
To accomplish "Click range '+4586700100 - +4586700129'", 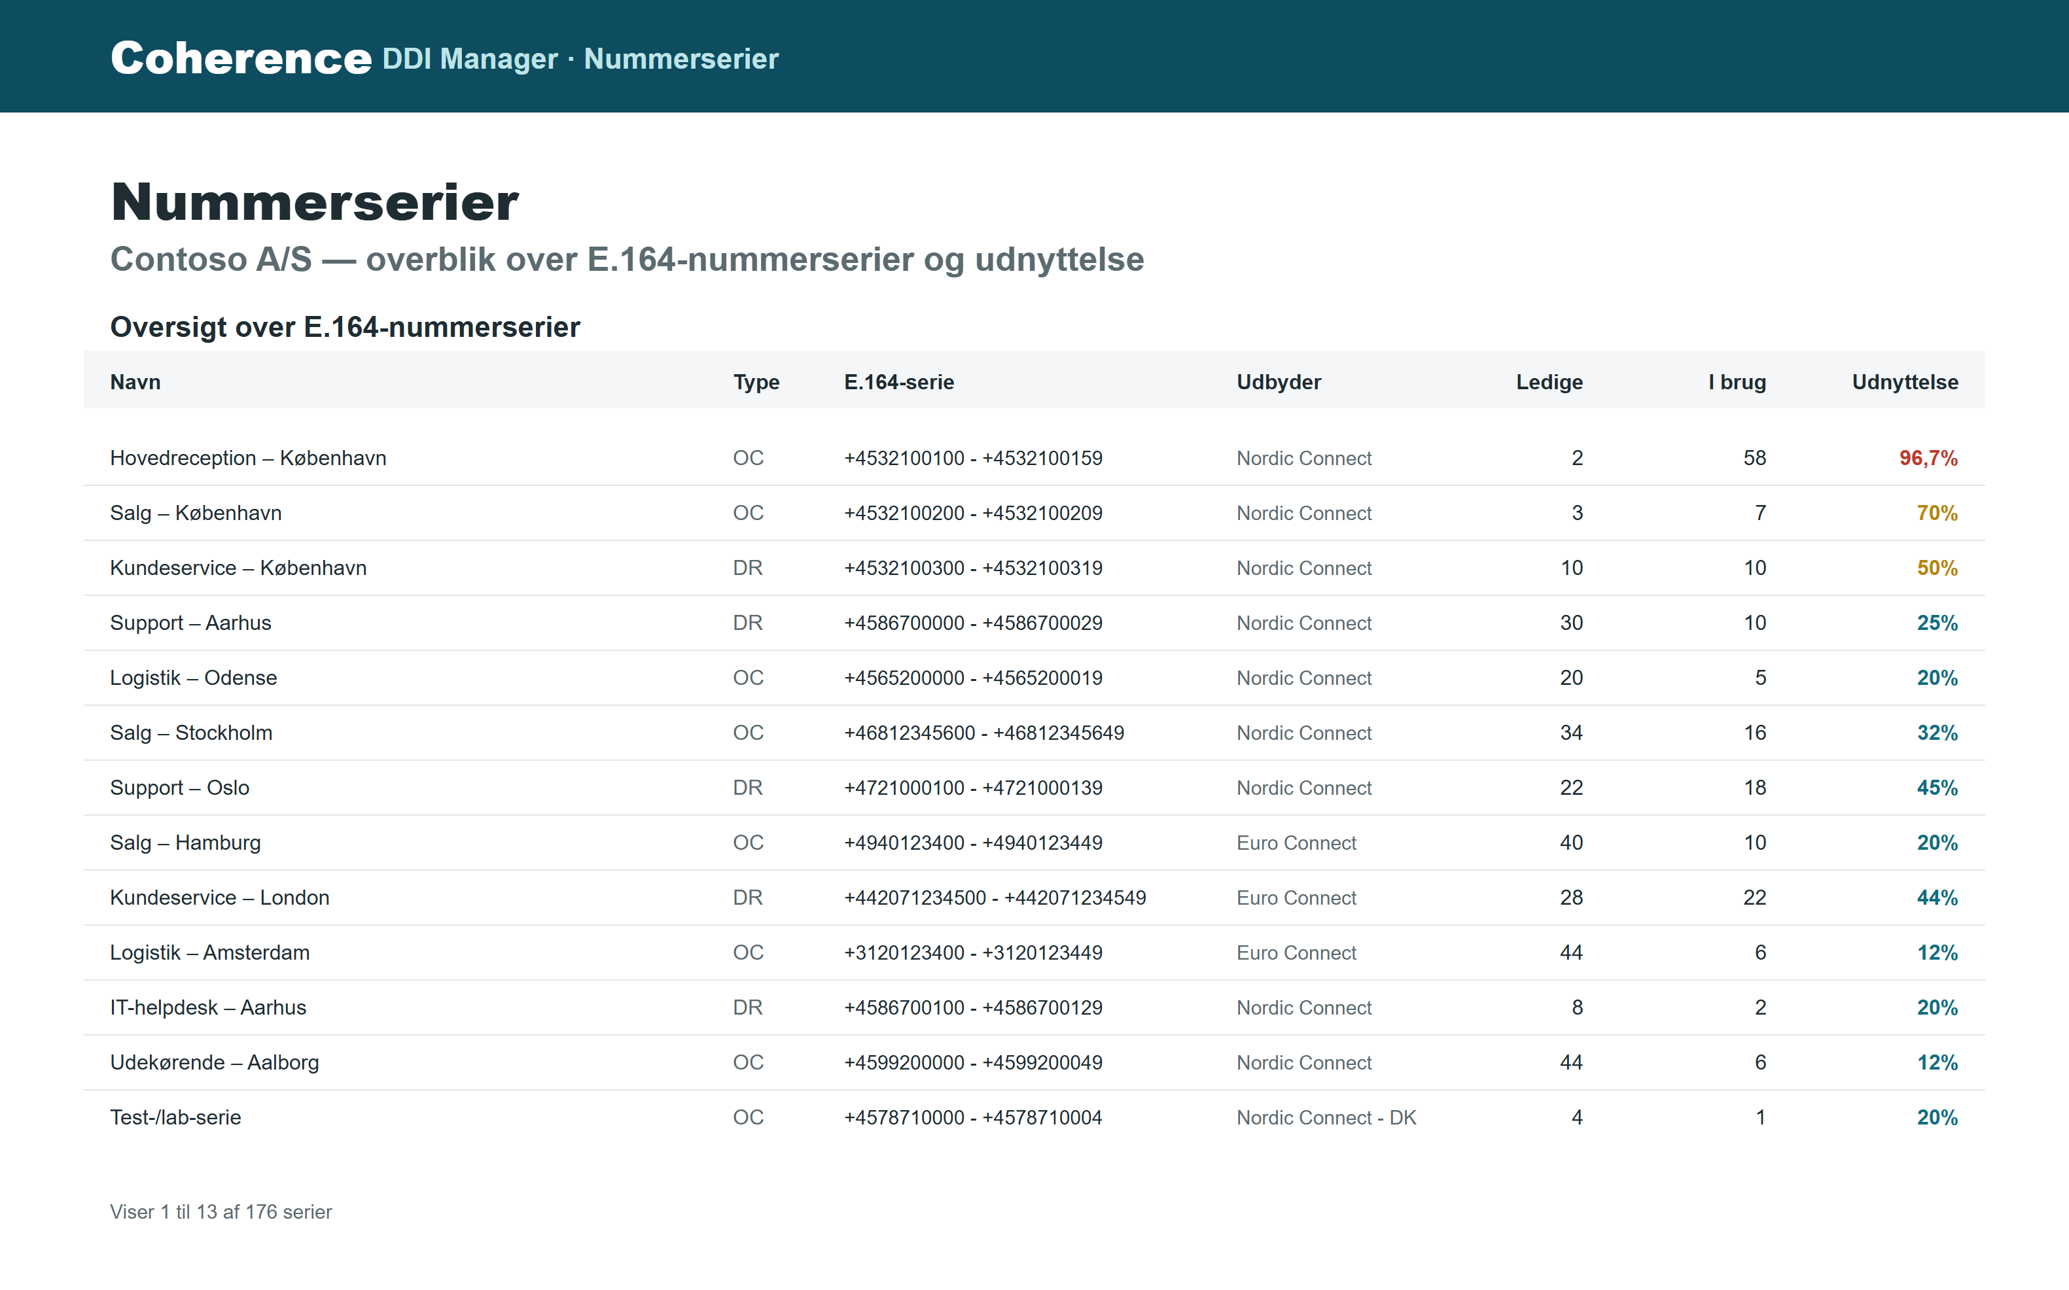I will [x=972, y=1007].
